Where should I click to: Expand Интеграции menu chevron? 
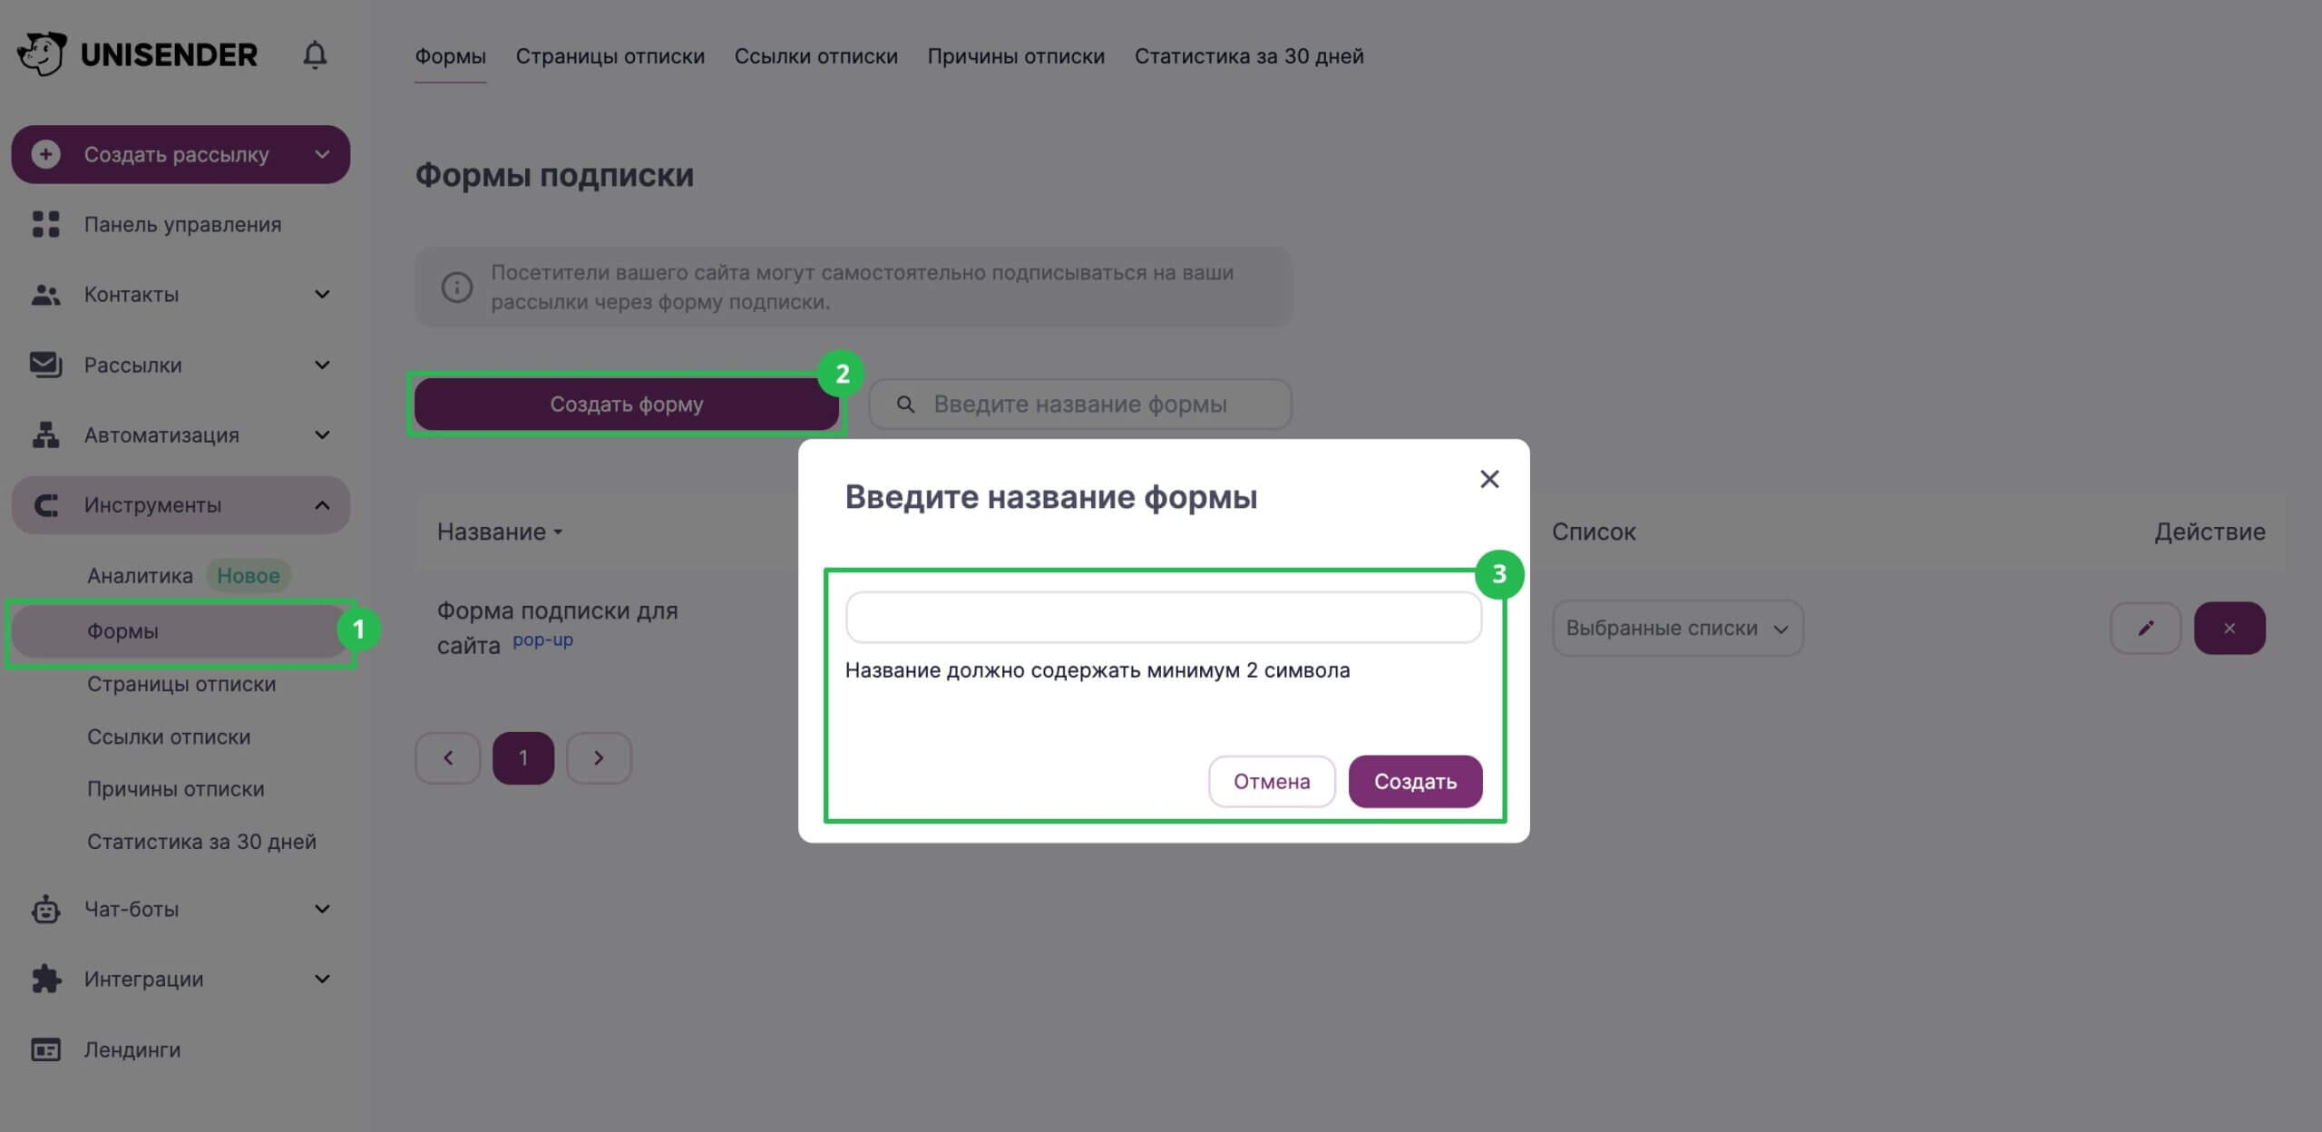(x=322, y=979)
